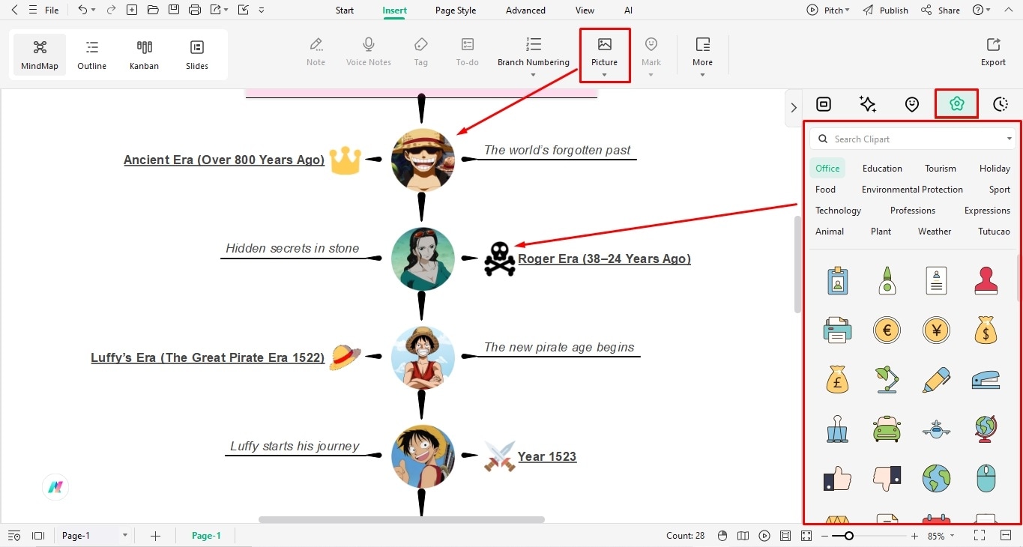Screen dimensions: 1023x547
Task: Switch to Outline view mode
Action: click(91, 55)
